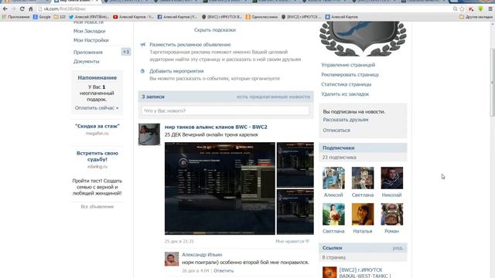Open Мои Закладки in left menu

90,31
